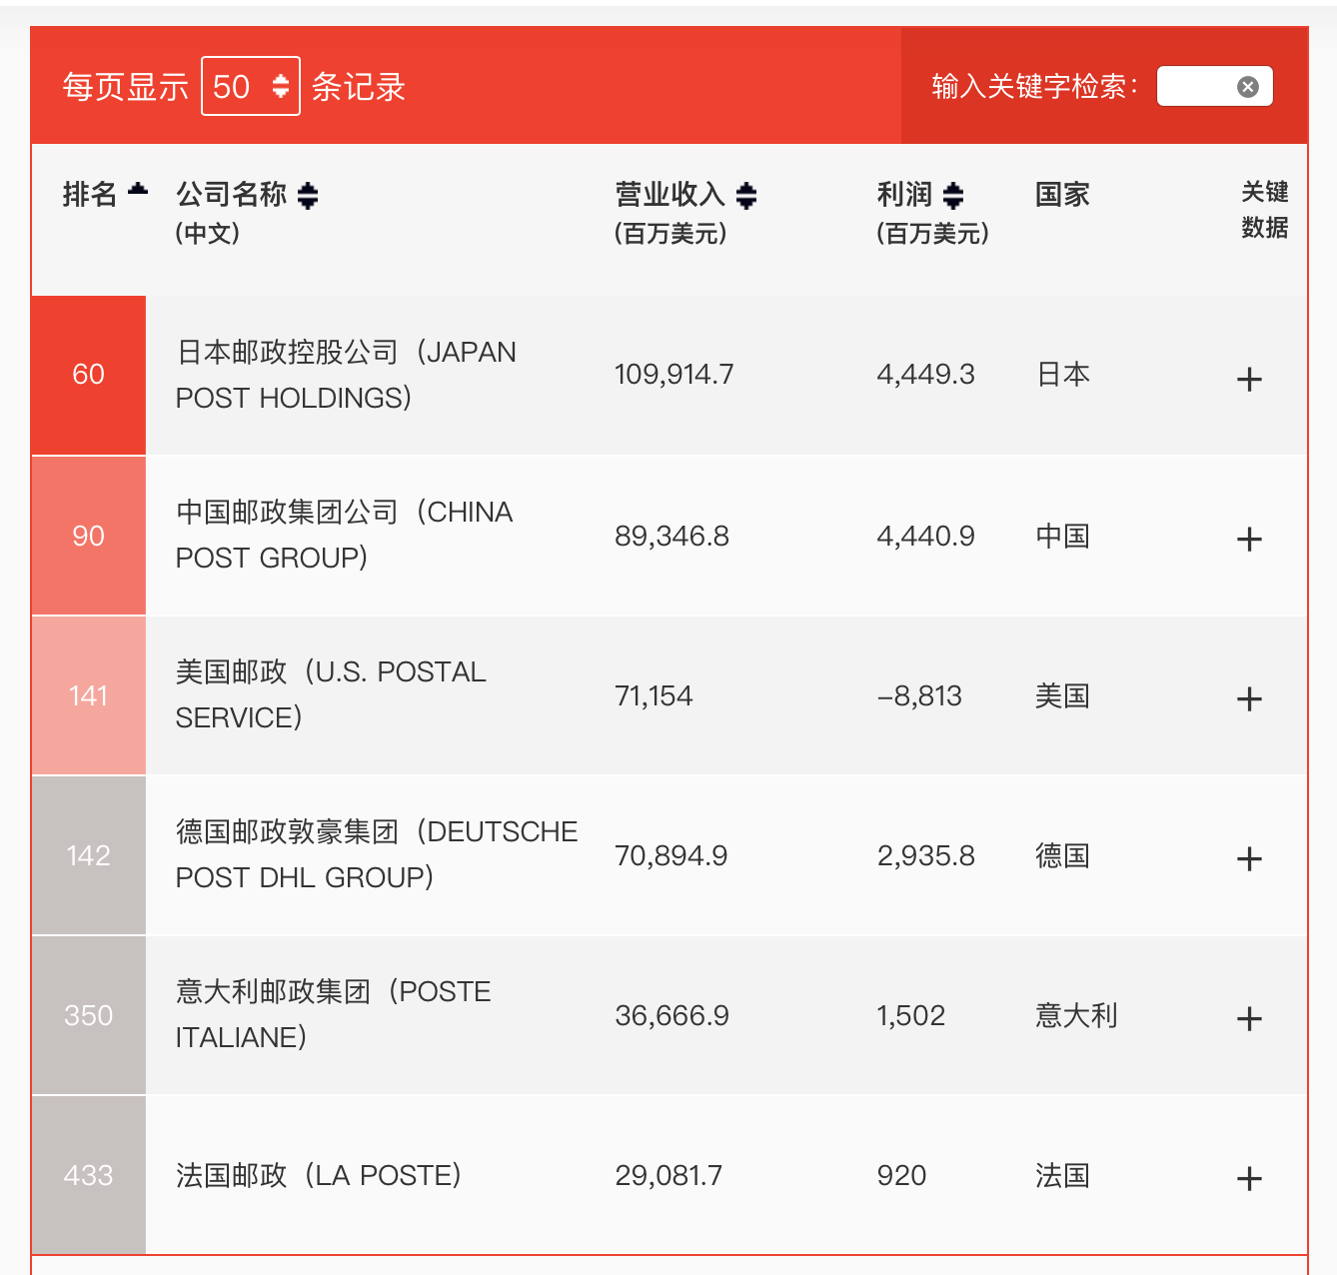This screenshot has width=1337, height=1275.
Task: Click the rank 60 red cell
Action: [89, 375]
